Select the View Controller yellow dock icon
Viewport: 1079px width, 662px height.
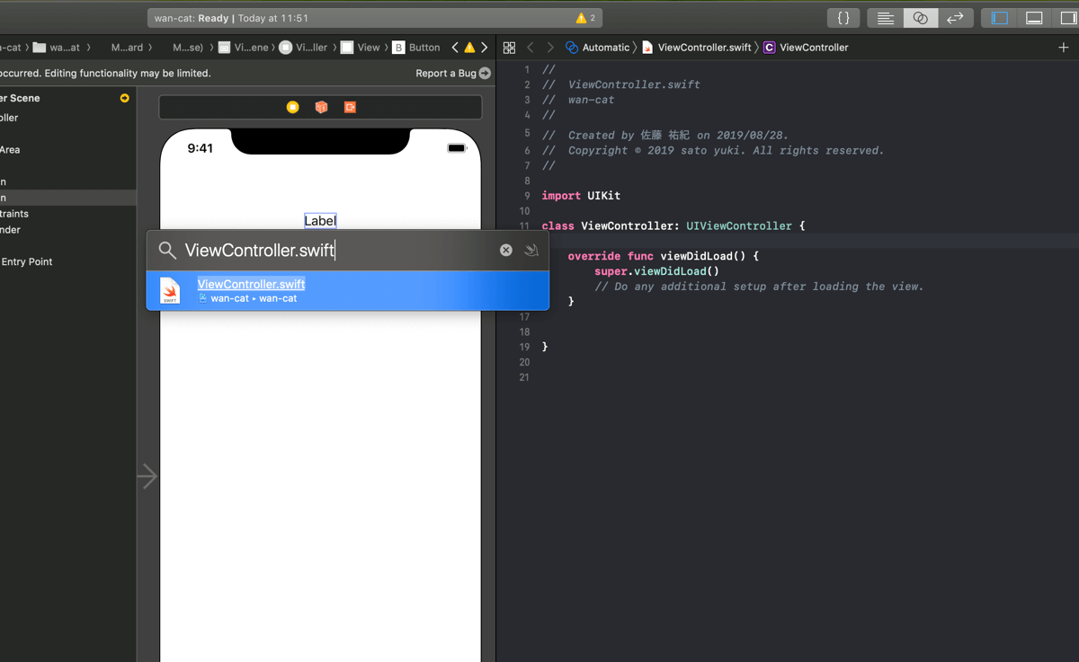[x=292, y=107]
